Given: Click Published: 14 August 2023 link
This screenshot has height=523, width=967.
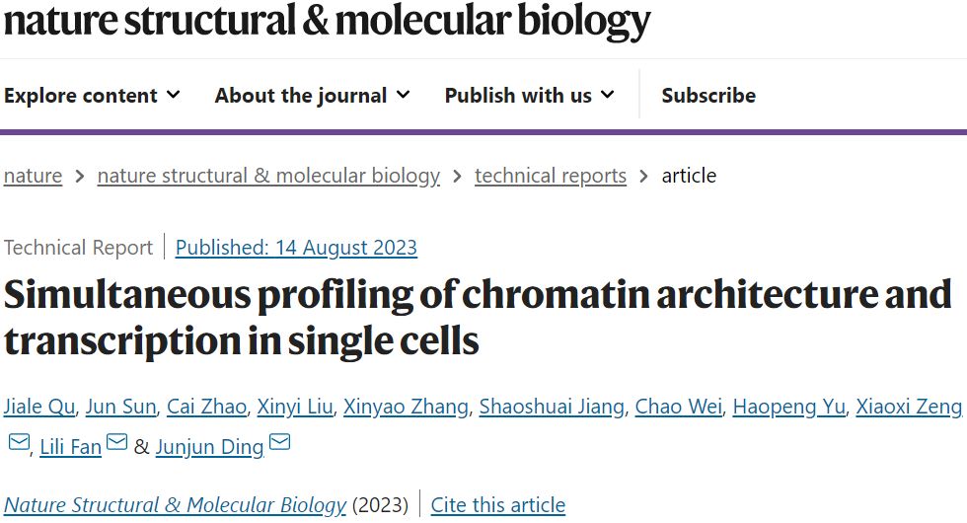Looking at the screenshot, I should tap(296, 248).
